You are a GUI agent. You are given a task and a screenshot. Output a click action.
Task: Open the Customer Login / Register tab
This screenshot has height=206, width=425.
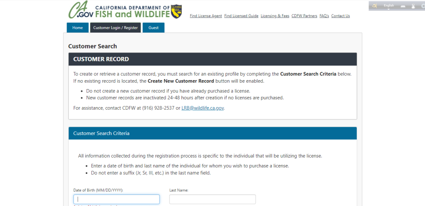pos(115,27)
